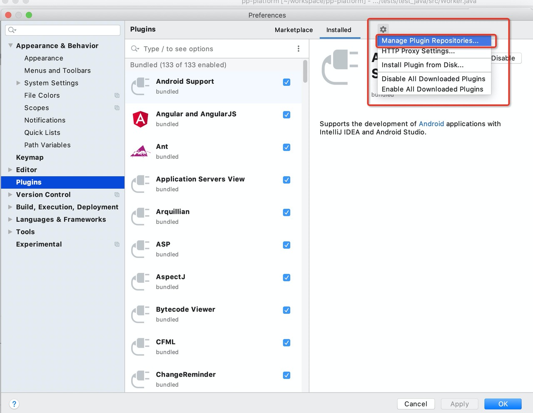The width and height of the screenshot is (533, 413).
Task: Open the Appearance settings page
Action: [44, 58]
